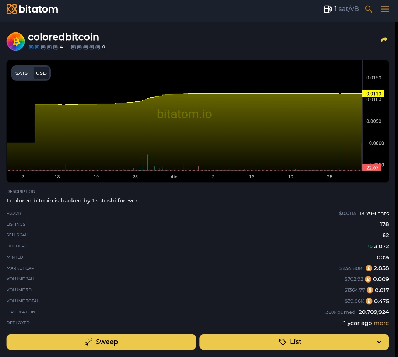This screenshot has height=357, width=398.
Task: Click the bitatom logo icon
Action: point(12,9)
